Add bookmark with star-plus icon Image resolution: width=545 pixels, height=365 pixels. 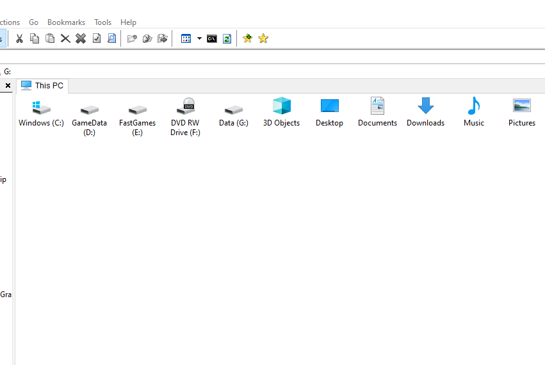pos(247,38)
